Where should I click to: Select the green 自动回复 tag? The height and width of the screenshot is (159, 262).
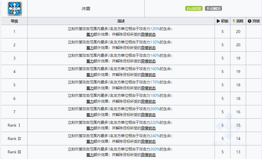tap(194, 9)
